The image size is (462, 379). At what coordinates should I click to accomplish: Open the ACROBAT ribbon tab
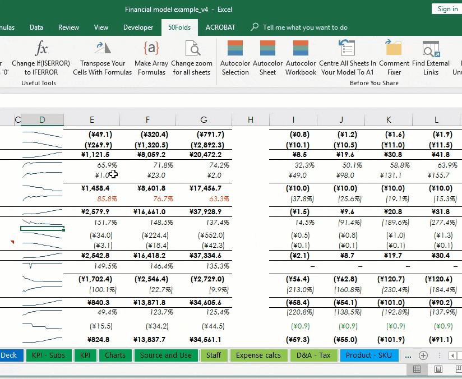pos(220,27)
